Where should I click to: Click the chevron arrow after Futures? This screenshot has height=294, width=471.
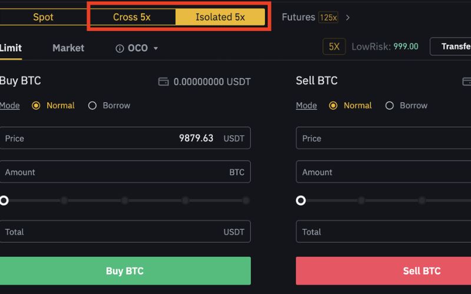point(348,18)
